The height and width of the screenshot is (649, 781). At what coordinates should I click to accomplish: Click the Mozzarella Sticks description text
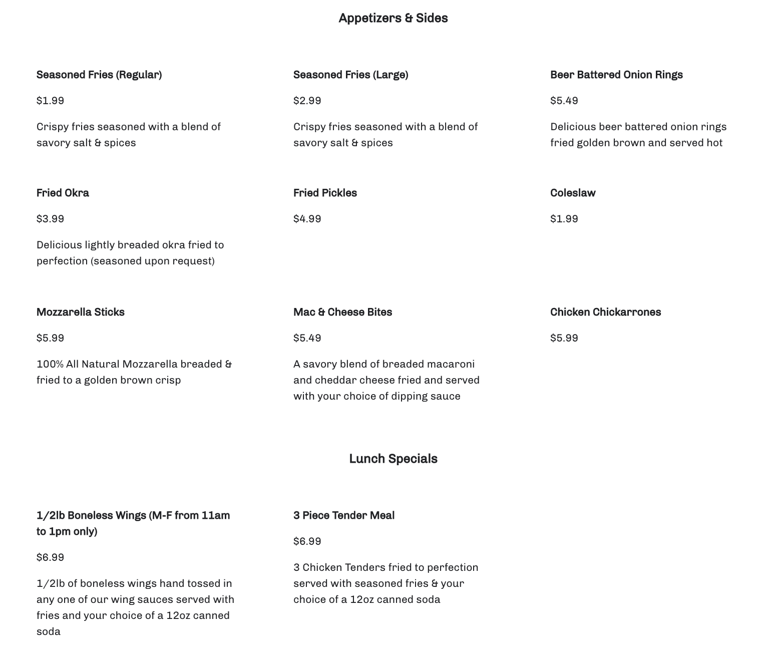134,372
